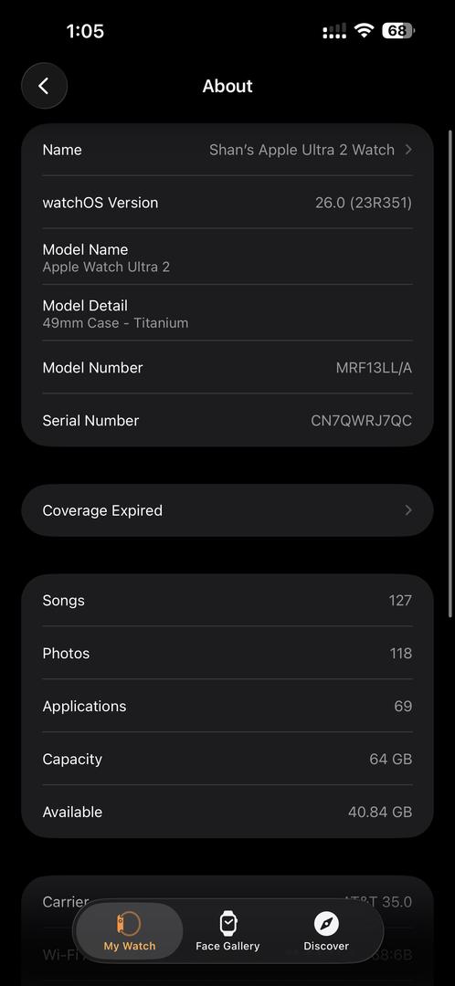Screen dimensions: 455x986
Task: Tap the Wi-Fi status icon
Action: (364, 31)
